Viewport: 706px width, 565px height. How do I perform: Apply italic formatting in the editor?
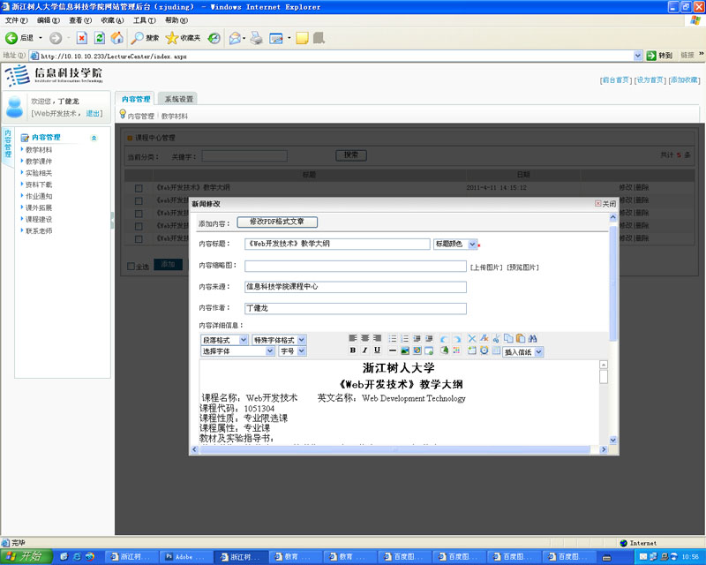point(364,350)
